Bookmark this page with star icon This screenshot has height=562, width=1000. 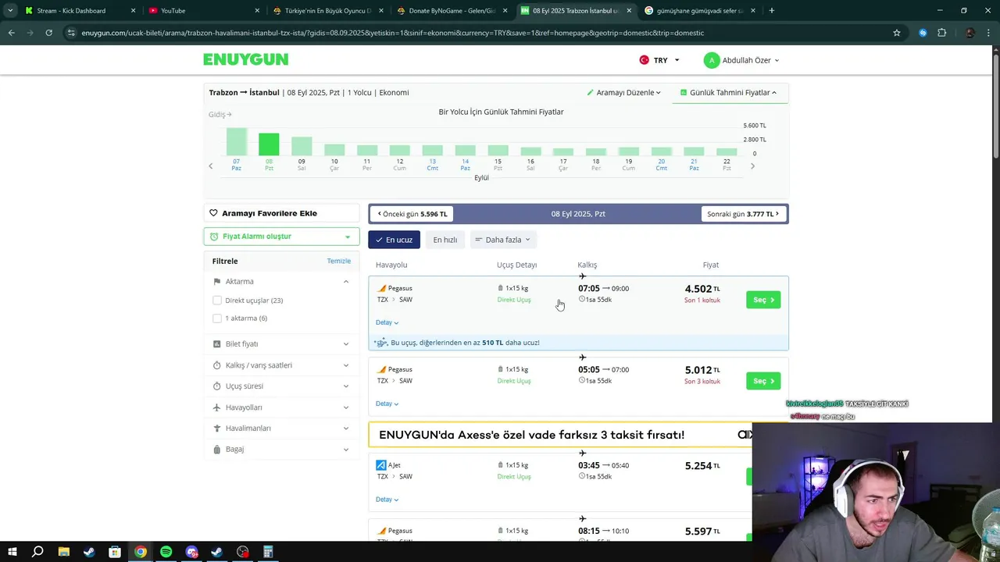tap(897, 33)
